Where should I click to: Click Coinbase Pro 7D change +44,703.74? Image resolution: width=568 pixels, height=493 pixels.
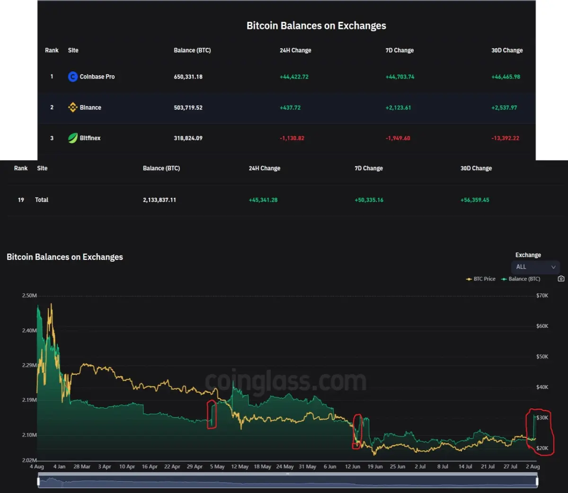(400, 77)
